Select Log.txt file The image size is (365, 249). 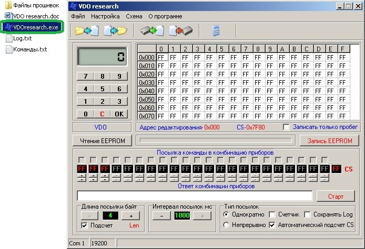(18, 38)
